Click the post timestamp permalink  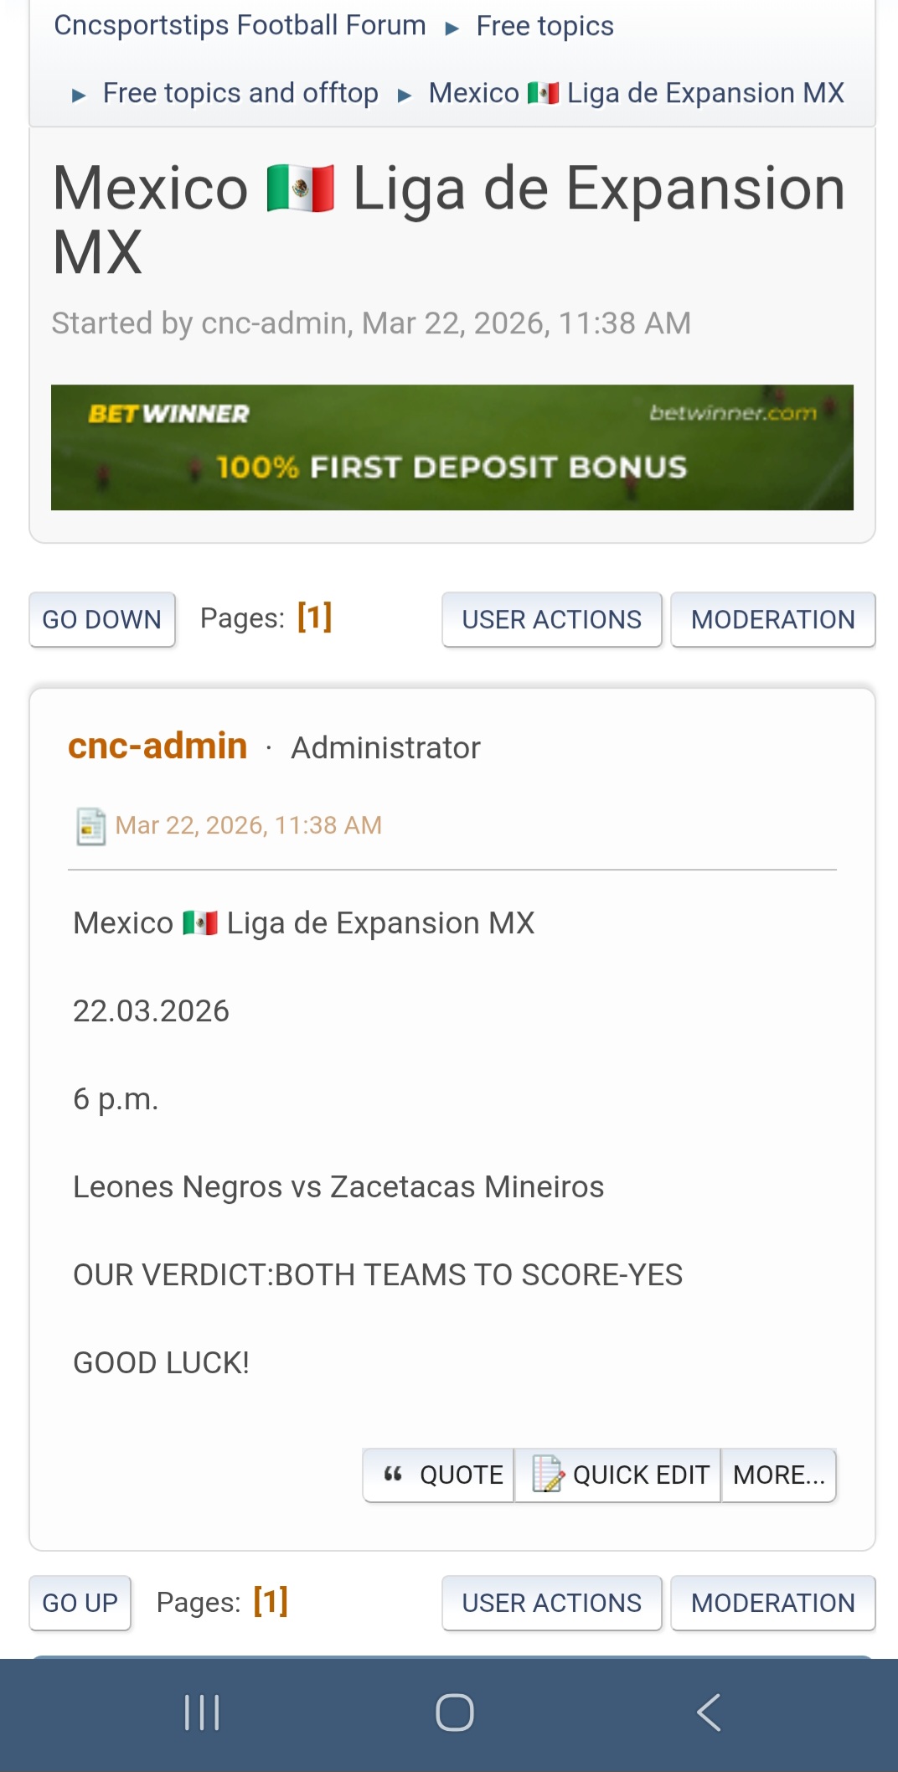(x=248, y=826)
